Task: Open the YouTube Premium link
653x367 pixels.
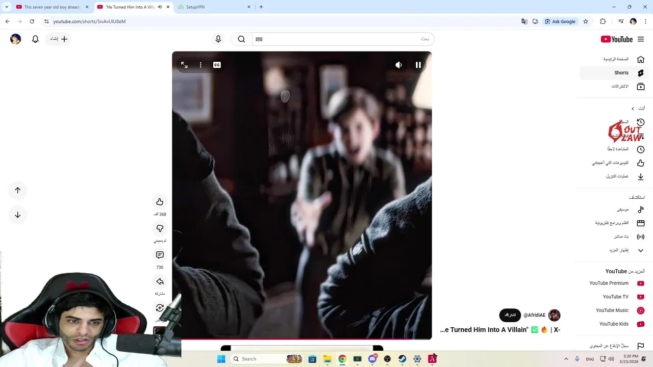Action: pos(614,283)
